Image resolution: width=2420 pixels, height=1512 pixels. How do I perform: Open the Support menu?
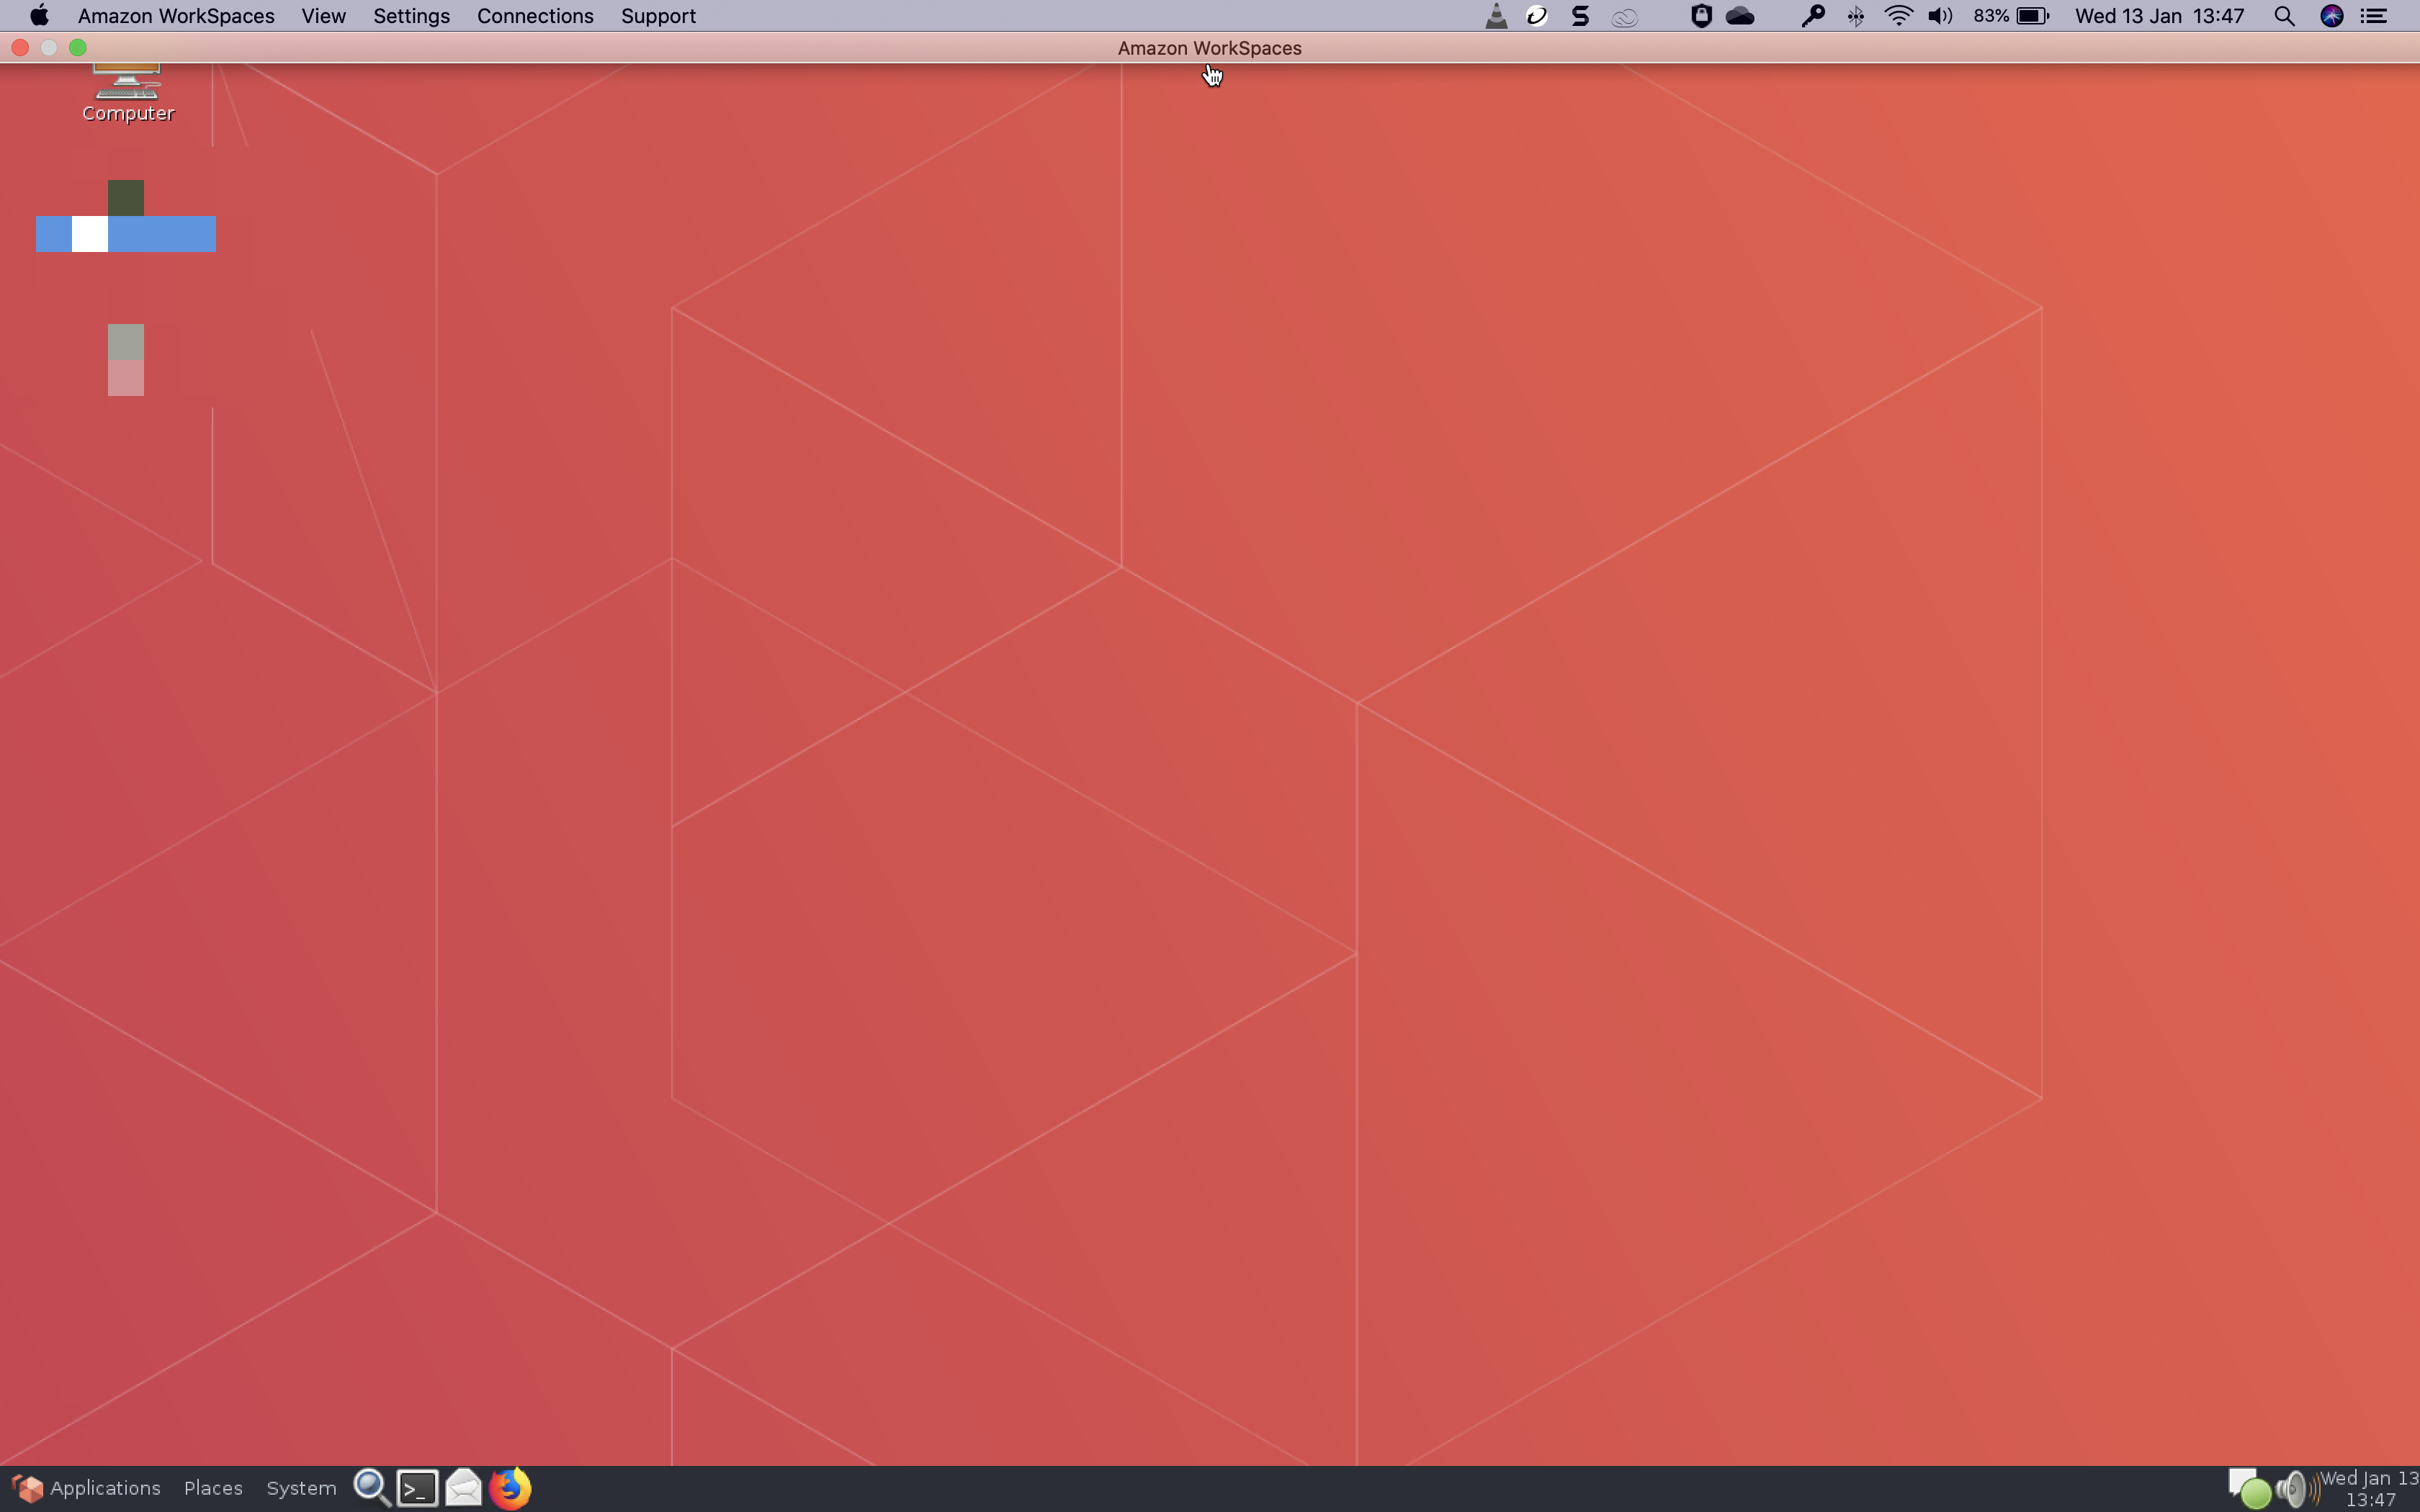point(658,16)
